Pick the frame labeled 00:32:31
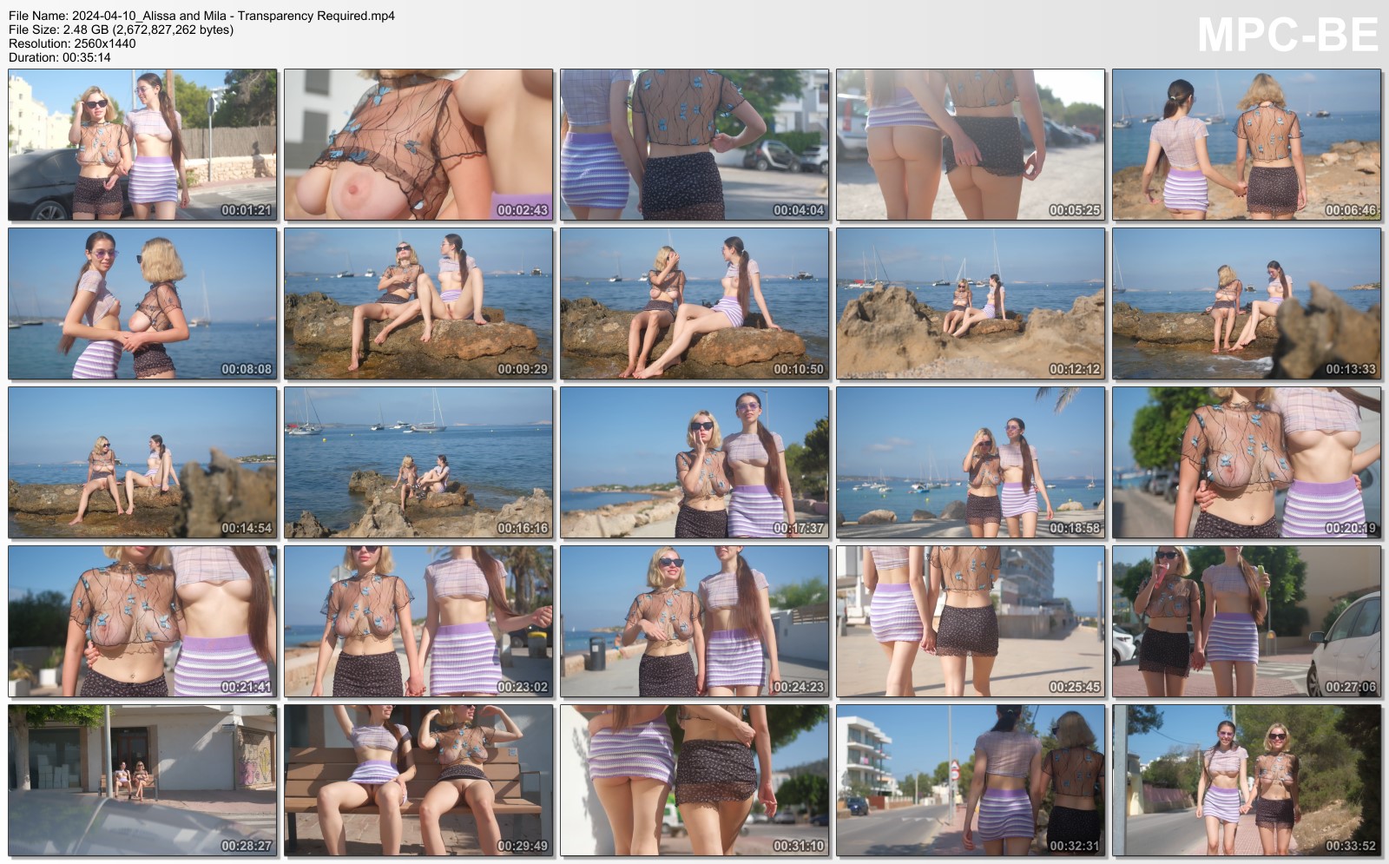 [x=971, y=781]
